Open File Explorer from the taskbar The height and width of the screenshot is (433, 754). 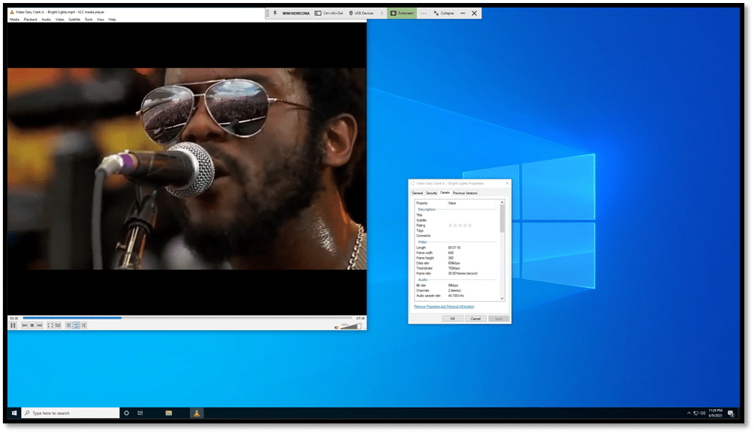pos(169,413)
